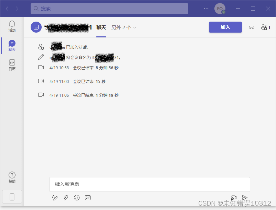Navigate back with the left arrow
The width and height of the screenshot is (276, 210).
pyautogui.click(x=7, y=8)
